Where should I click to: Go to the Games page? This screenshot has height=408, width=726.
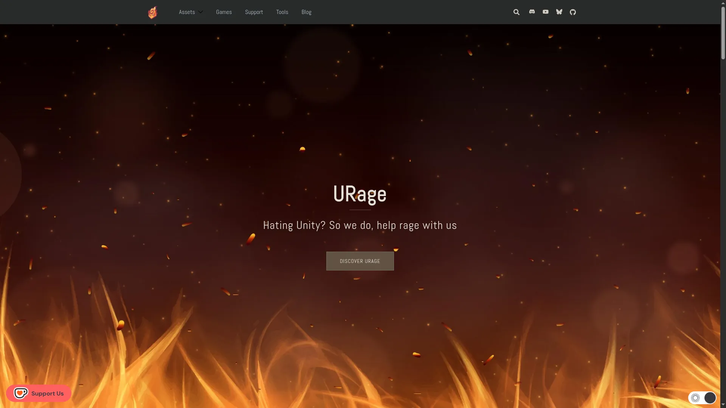click(224, 12)
